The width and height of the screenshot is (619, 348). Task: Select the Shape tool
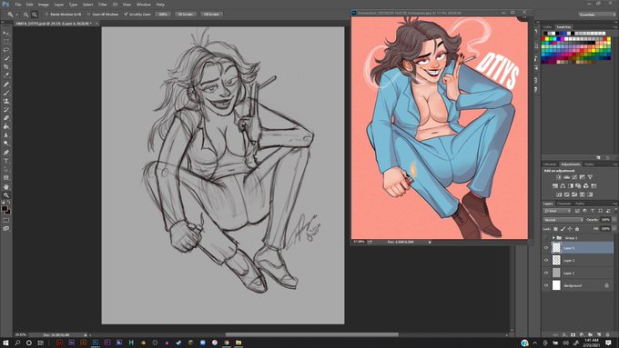coord(6,178)
